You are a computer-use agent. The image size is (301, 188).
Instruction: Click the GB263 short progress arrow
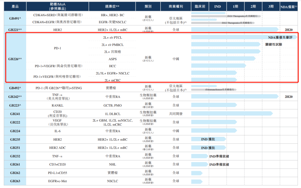click(197, 181)
